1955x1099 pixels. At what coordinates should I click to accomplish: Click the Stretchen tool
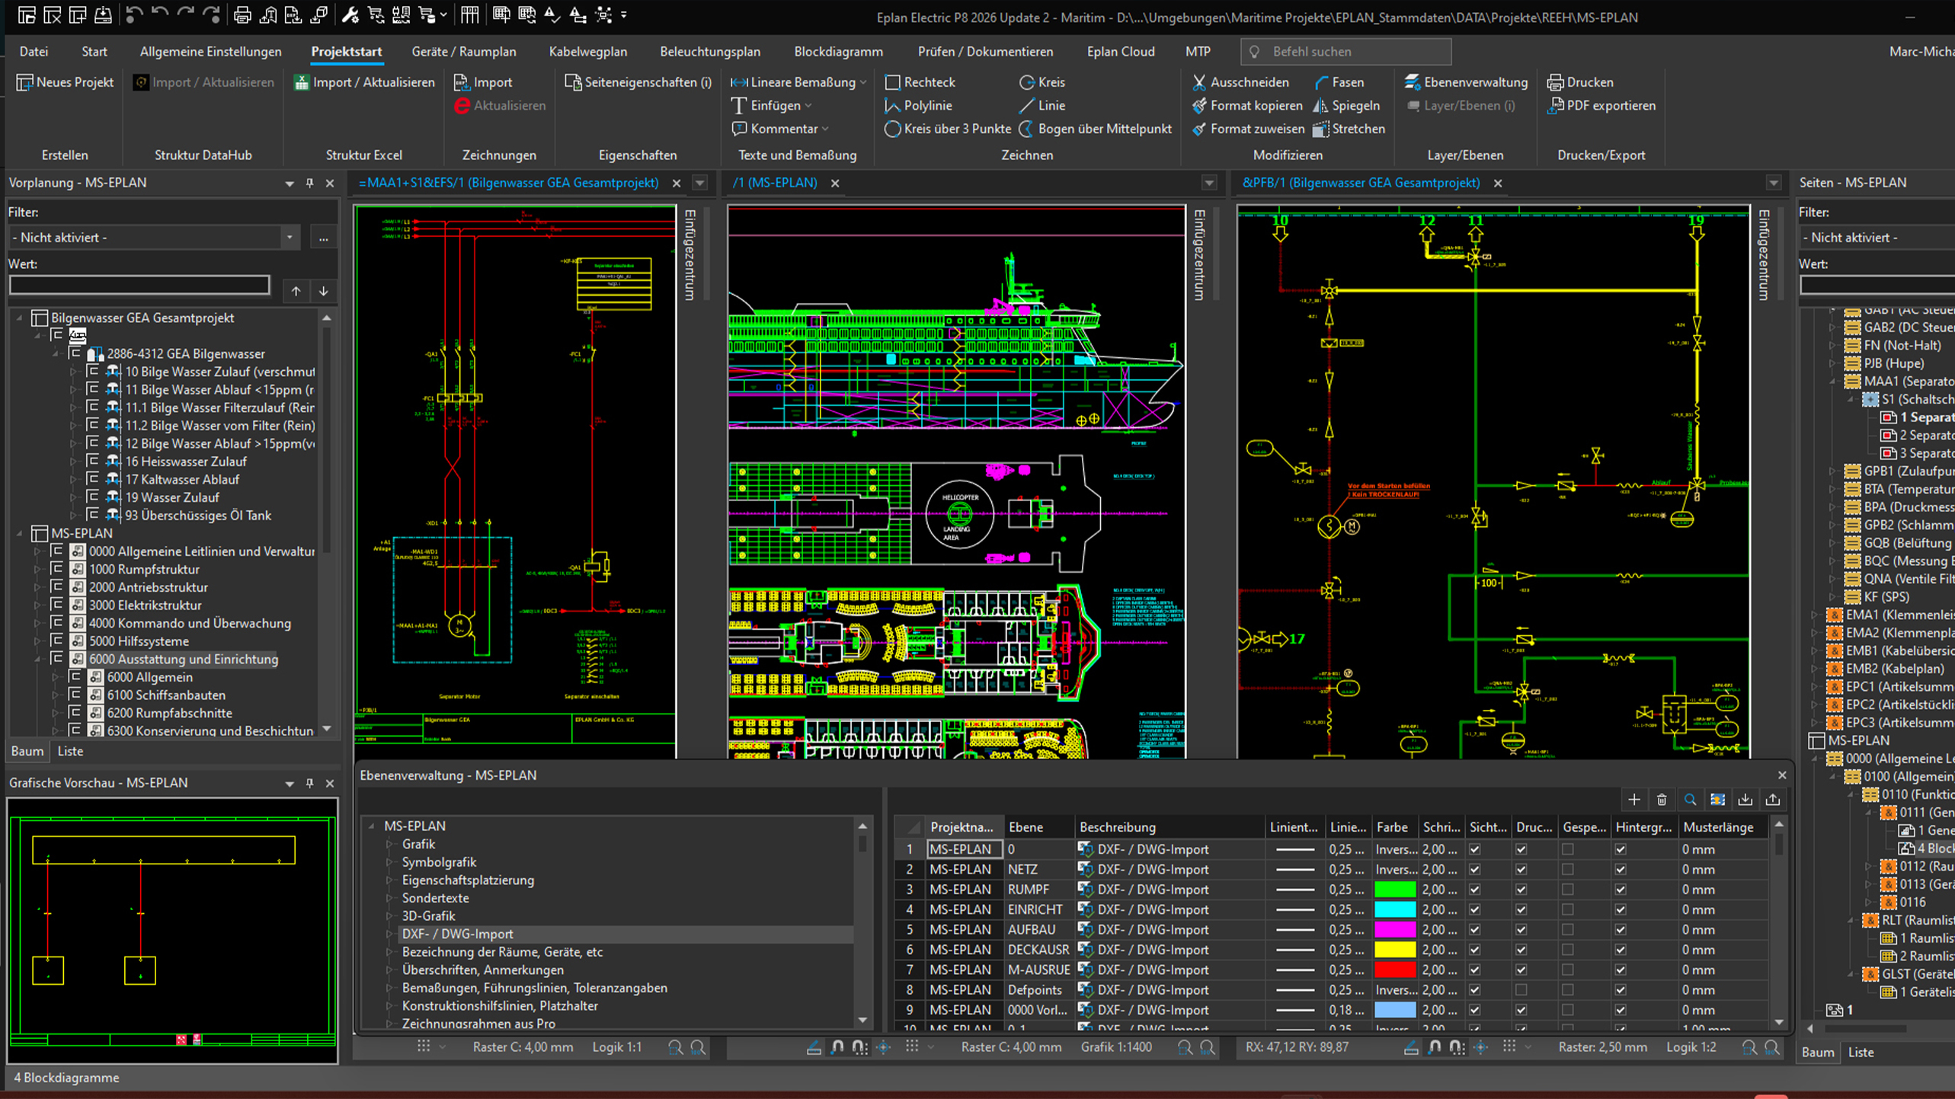pyautogui.click(x=1349, y=129)
